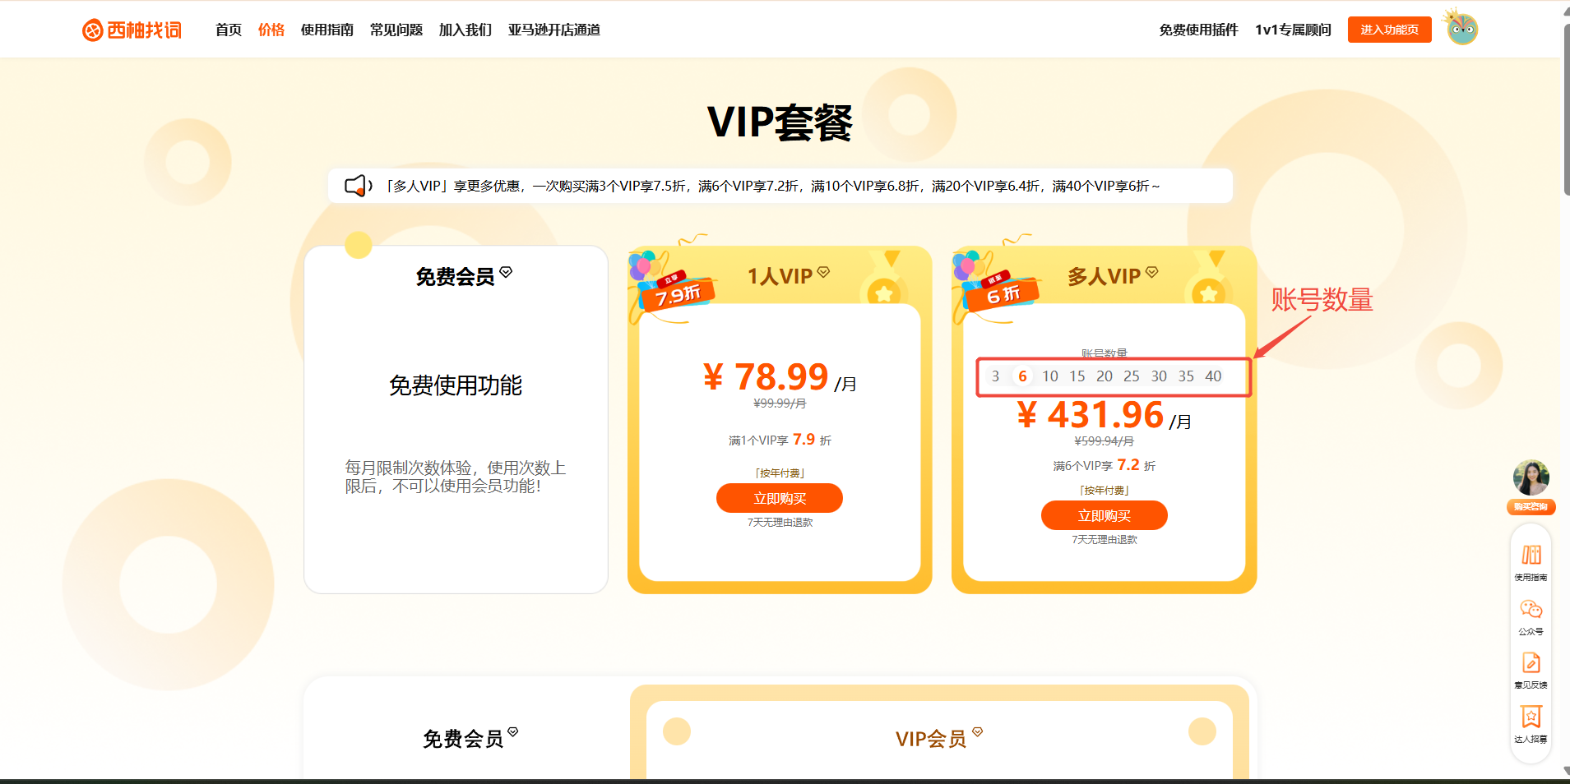1570x784 pixels.
Task: Open the 意见反馈 feedback sidebar icon
Action: click(x=1531, y=663)
